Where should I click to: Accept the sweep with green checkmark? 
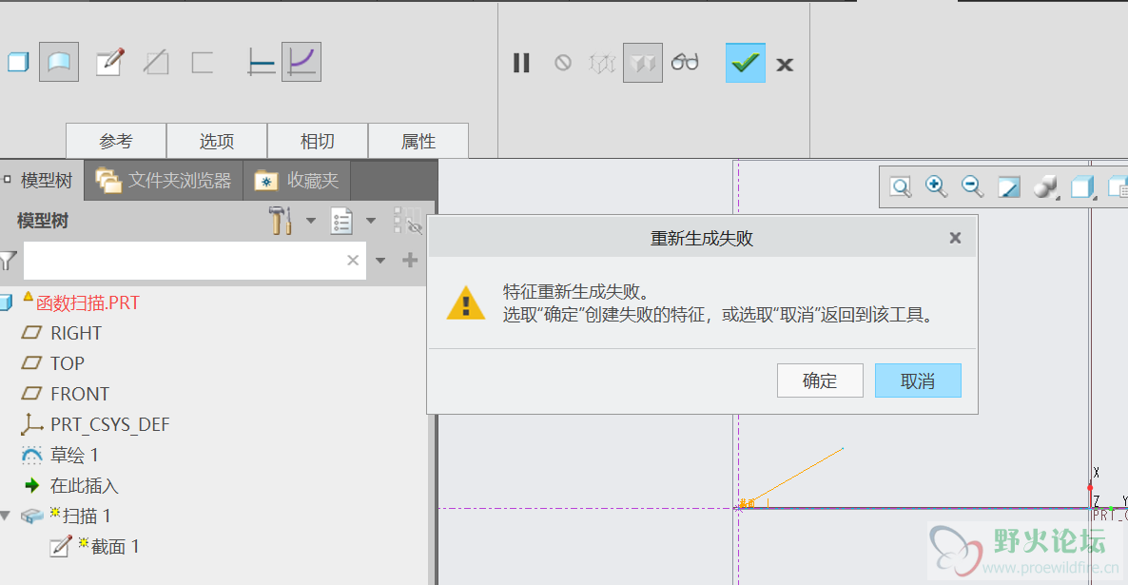(746, 63)
